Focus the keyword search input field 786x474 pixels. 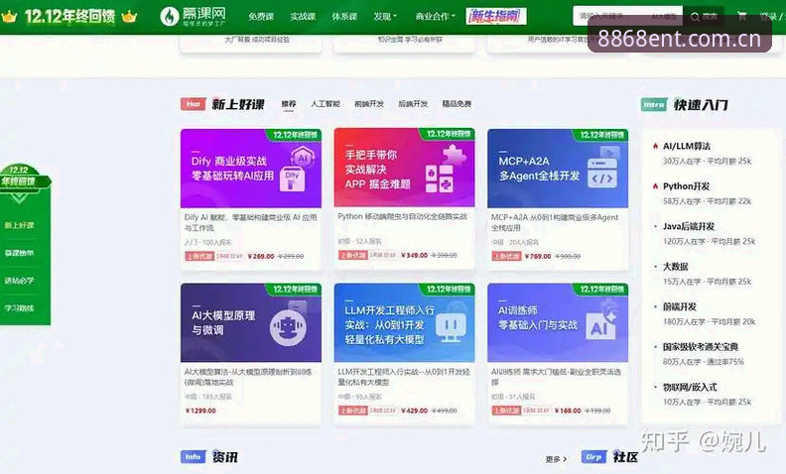(627, 16)
